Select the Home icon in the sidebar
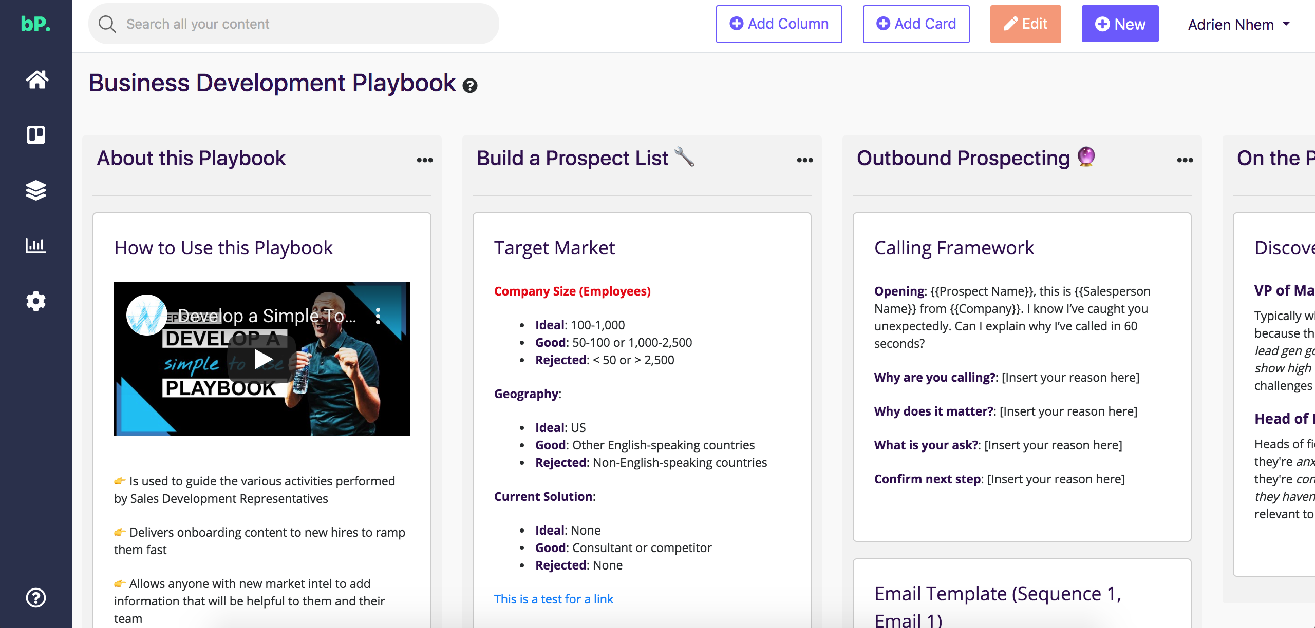1315x628 pixels. tap(36, 80)
